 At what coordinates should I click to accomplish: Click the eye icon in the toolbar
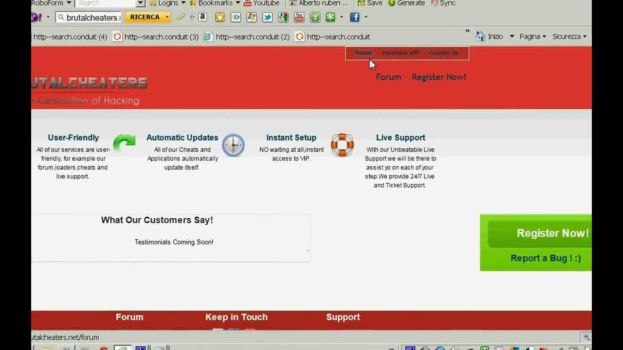pyautogui.click(x=236, y=17)
